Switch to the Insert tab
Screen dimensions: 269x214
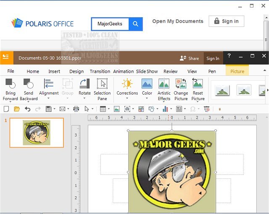(54, 71)
